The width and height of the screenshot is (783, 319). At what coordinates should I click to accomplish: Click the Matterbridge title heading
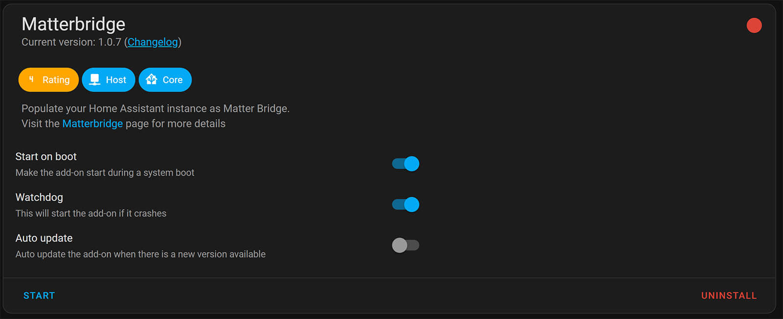point(73,24)
